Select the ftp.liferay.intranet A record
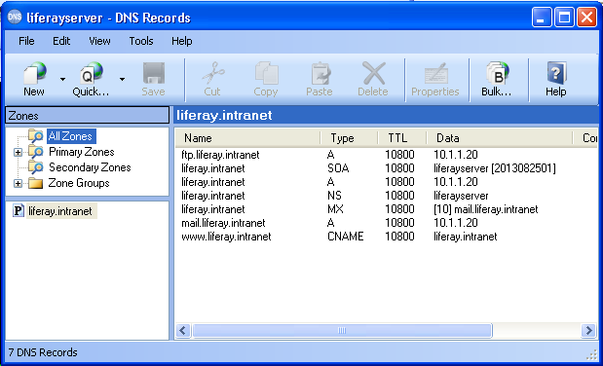 [387, 155]
